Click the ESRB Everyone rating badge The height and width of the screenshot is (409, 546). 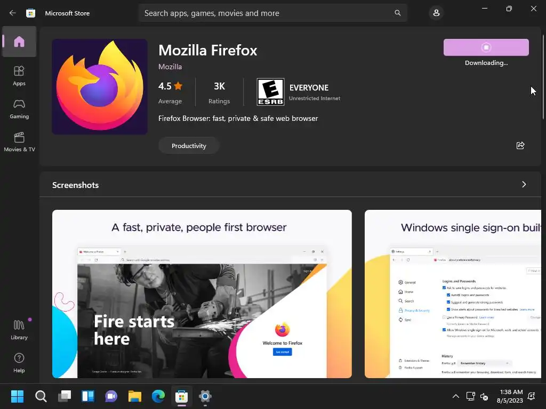[270, 92]
